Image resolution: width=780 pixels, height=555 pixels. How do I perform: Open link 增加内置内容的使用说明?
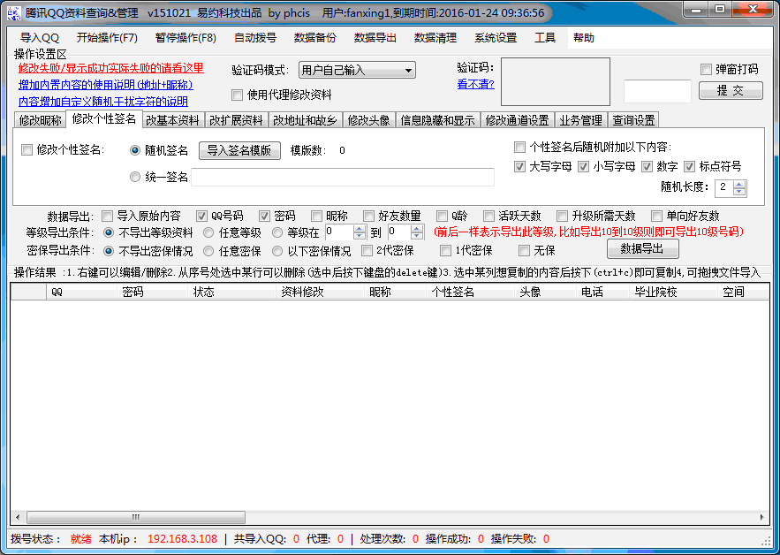[105, 85]
